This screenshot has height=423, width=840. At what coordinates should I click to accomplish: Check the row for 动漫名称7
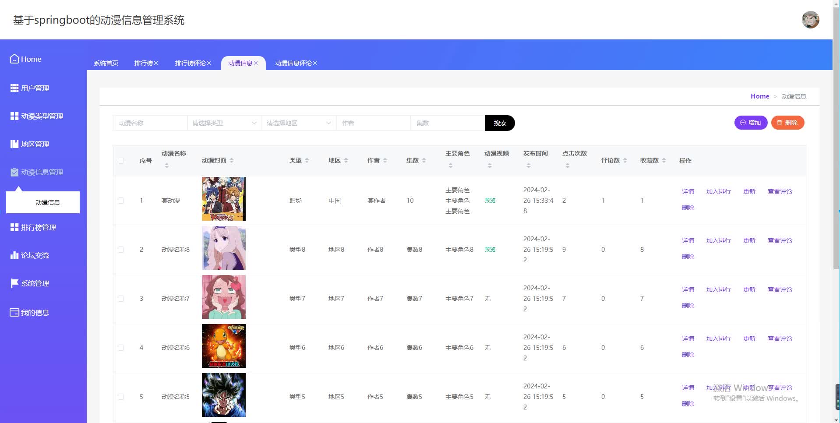point(121,299)
